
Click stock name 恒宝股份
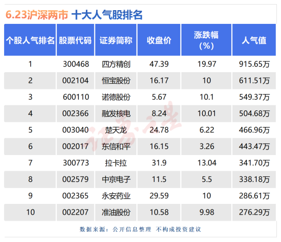pyautogui.click(x=116, y=80)
